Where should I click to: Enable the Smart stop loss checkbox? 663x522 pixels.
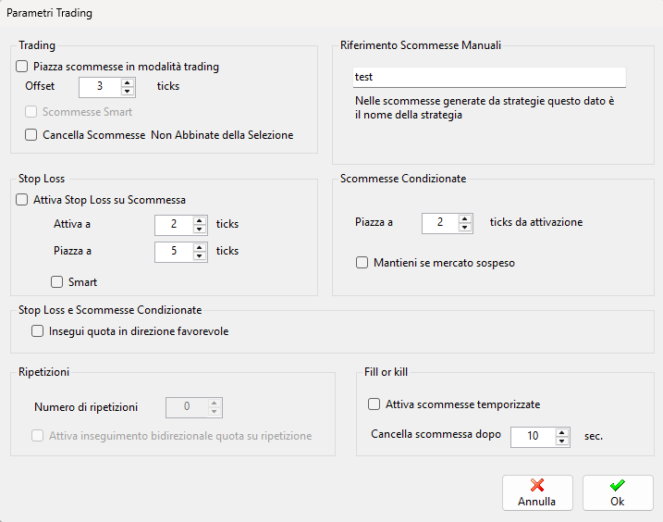56,282
